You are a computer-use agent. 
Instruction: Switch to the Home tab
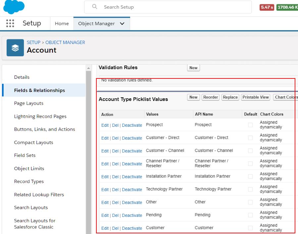pos(62,24)
